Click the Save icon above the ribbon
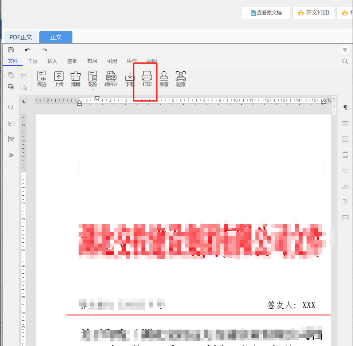353x346 pixels. [x=11, y=49]
